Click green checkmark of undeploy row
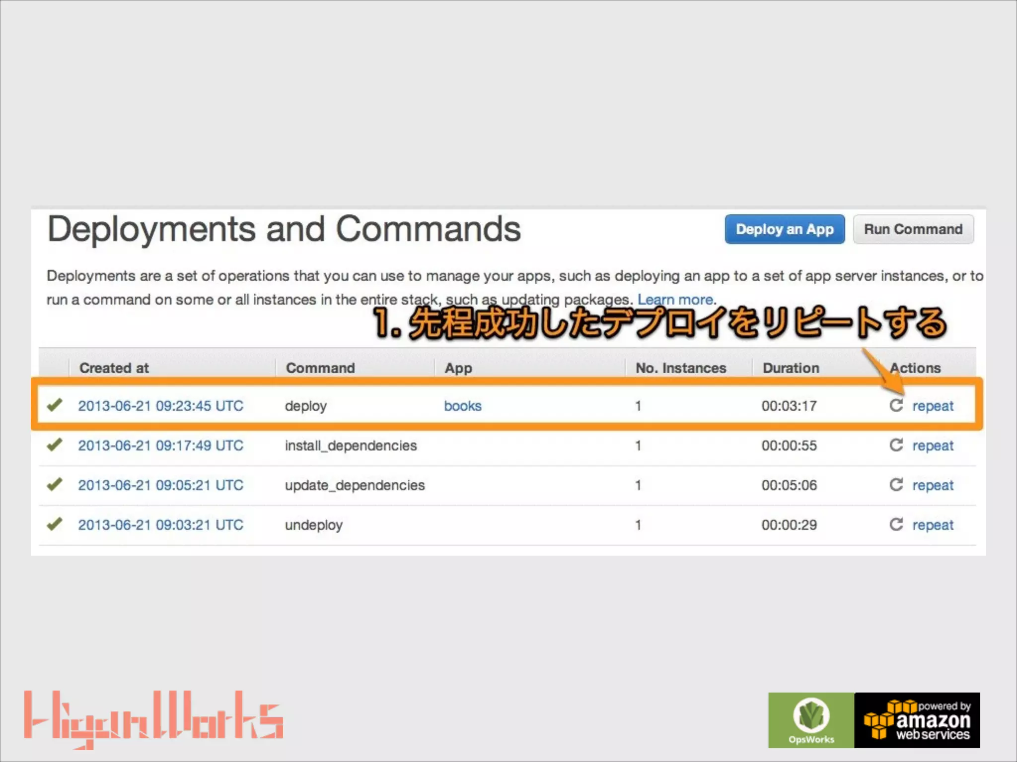 pos(55,524)
